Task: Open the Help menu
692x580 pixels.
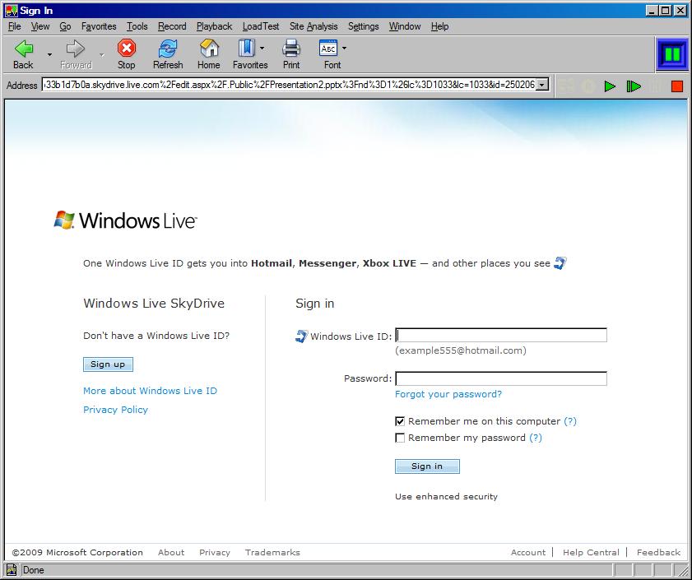Action: coord(439,26)
